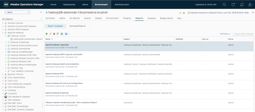The height and width of the screenshot is (112, 255).
Task: Open the gear actions menu in toolbar
Action: pyautogui.click(x=67, y=34)
